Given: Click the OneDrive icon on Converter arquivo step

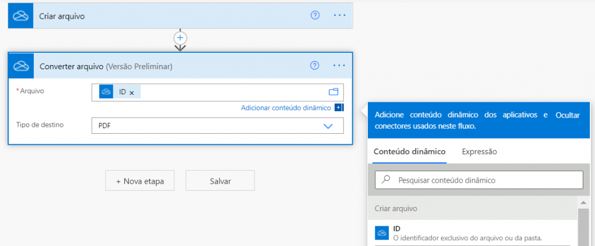Looking at the screenshot, I should (21, 66).
